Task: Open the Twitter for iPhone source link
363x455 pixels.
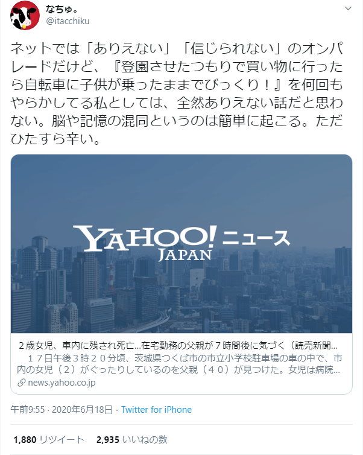Action: (156, 410)
